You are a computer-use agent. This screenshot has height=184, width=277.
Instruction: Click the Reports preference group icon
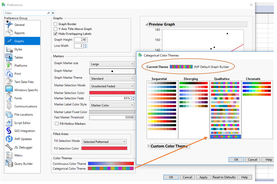click(9, 33)
